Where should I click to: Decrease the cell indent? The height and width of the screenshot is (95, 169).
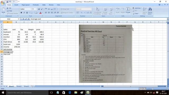coord(55,13)
